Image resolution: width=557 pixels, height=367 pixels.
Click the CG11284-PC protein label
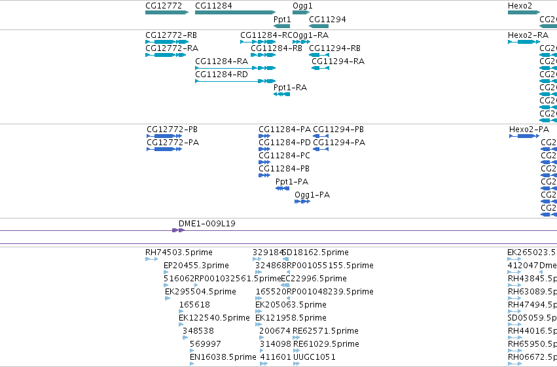coord(285,156)
